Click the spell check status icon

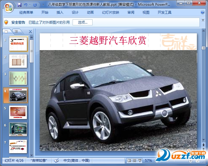coord(56,161)
